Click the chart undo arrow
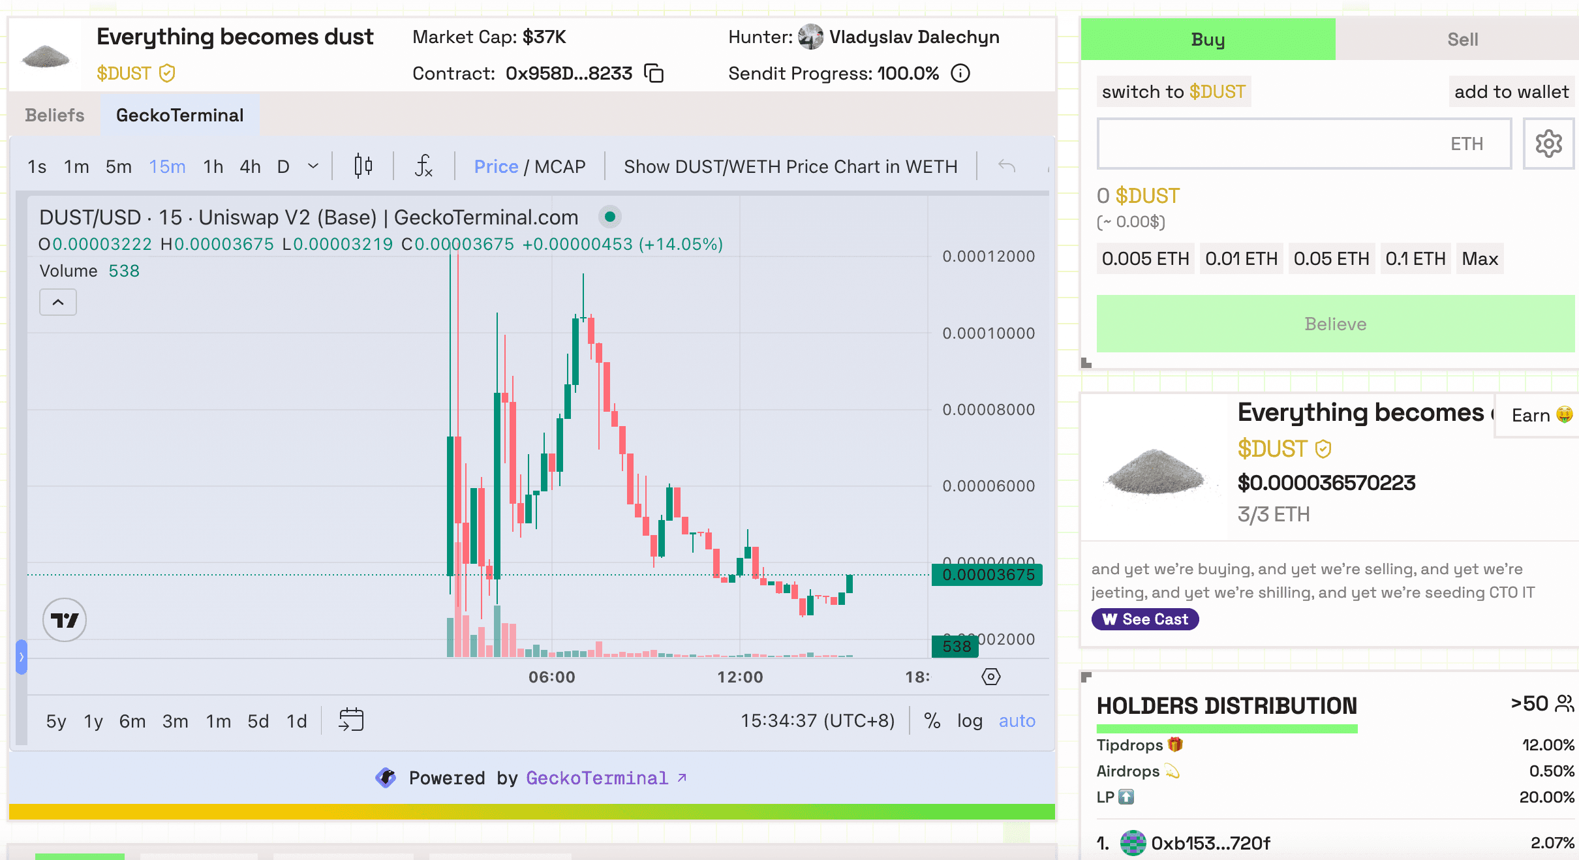This screenshot has width=1579, height=860. 1007,166
